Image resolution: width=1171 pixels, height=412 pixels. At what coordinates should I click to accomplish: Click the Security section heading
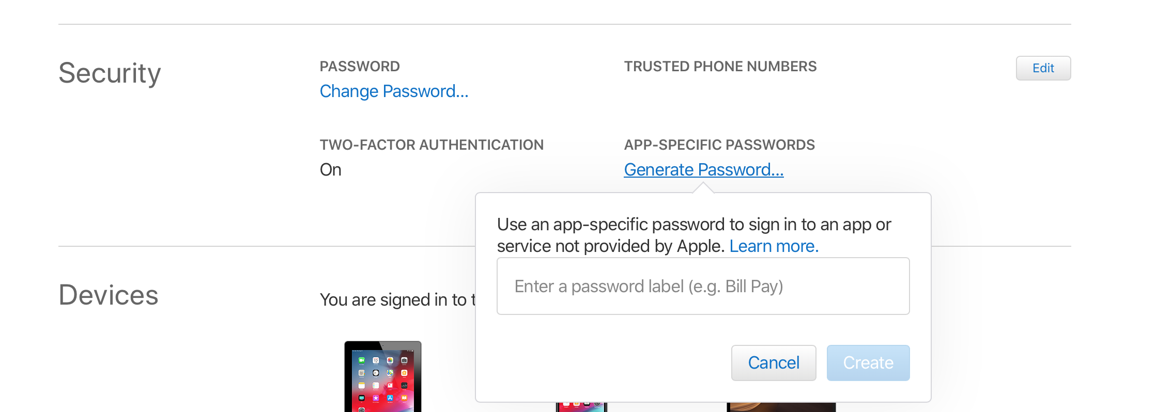(x=110, y=72)
